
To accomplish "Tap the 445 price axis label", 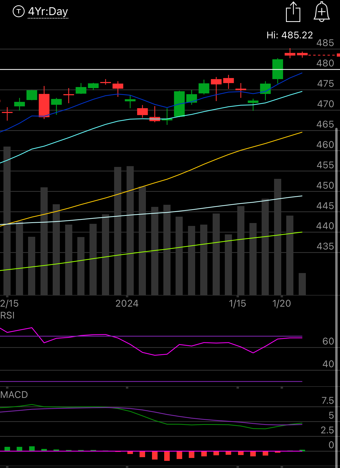I will tap(325, 206).
